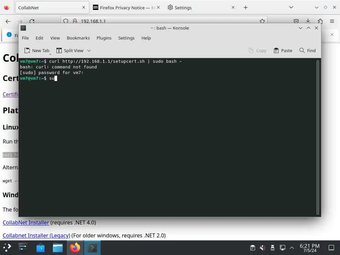Click the info icon in Firefox notification bar
Screen dimensions: 340x255
(9, 35)
